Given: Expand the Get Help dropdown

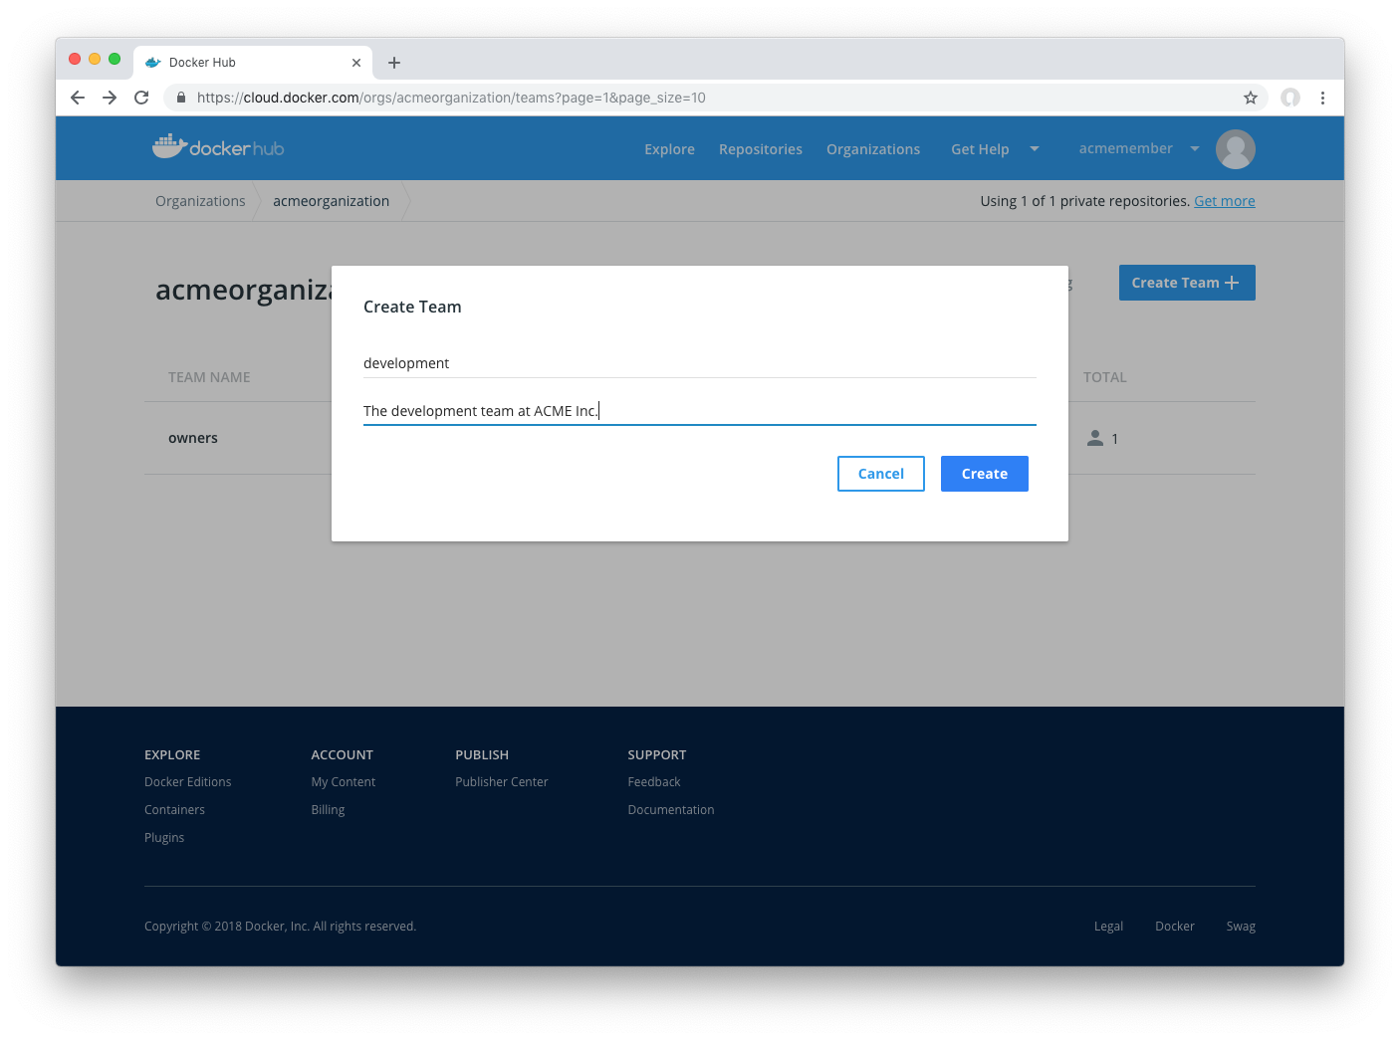Looking at the screenshot, I should (x=996, y=148).
